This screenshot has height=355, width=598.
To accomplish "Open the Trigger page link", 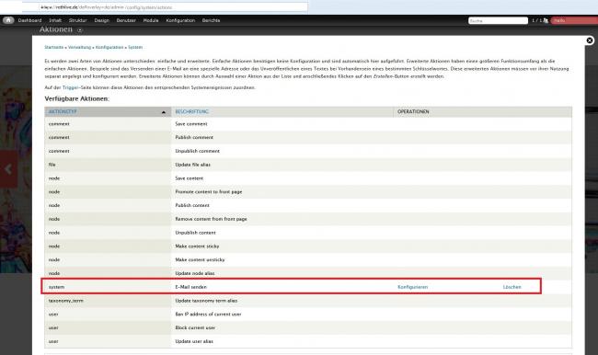I will (x=70, y=87).
